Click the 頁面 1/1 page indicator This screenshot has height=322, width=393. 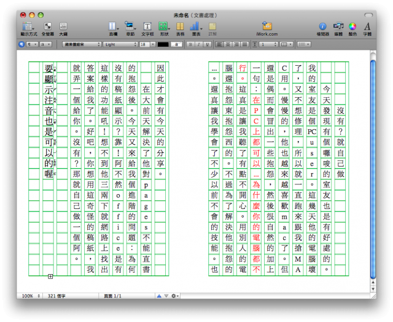(112, 296)
